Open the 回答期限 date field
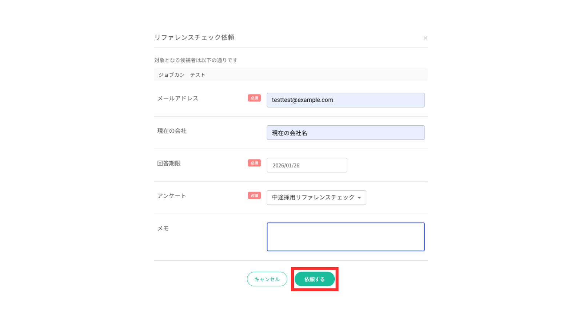This screenshot has height=327, width=582. [307, 165]
